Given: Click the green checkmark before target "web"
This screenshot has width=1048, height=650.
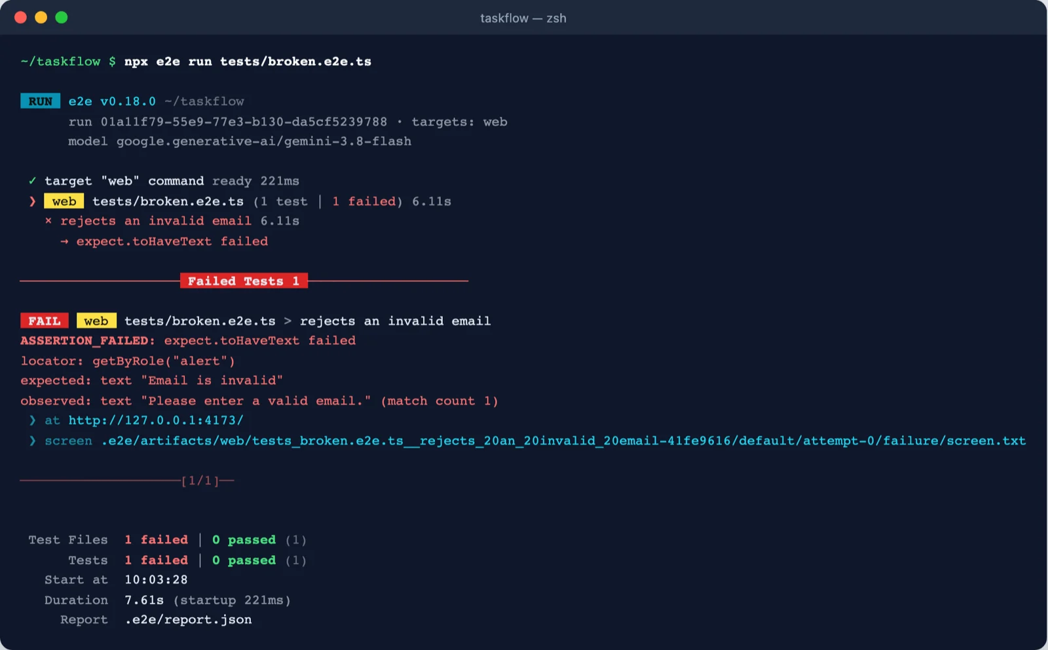Looking at the screenshot, I should [32, 181].
